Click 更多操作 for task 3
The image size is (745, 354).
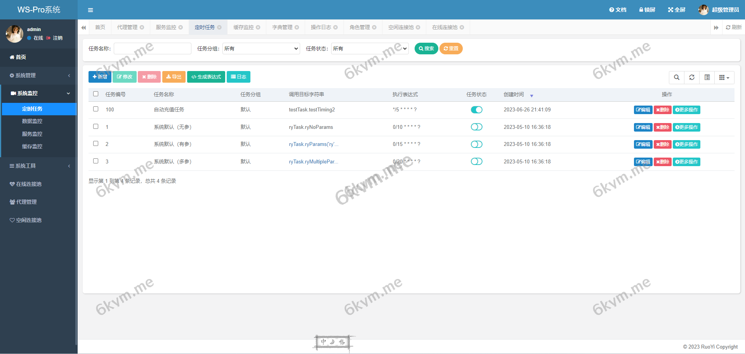686,162
